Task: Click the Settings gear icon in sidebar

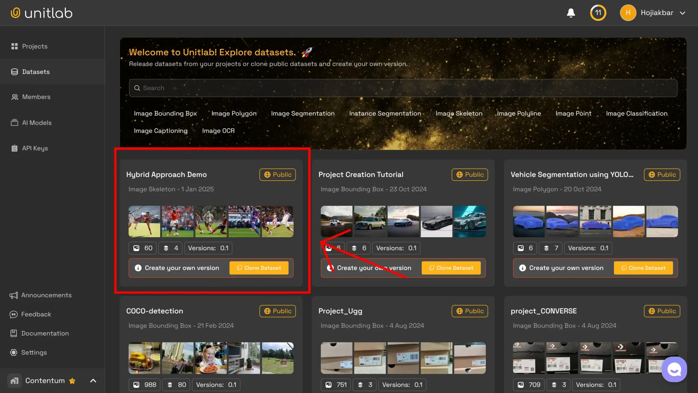Action: (x=14, y=352)
